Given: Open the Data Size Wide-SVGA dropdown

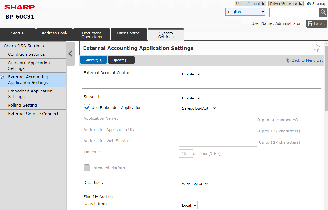Looking at the screenshot, I should click(x=194, y=184).
